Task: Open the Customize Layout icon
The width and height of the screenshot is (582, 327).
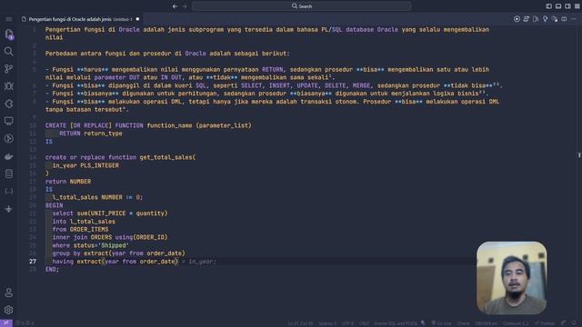Action: [577, 6]
